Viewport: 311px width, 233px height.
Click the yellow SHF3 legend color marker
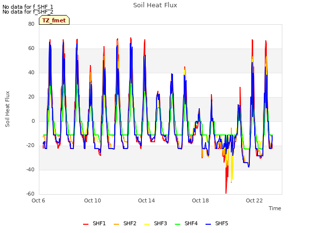147,224
